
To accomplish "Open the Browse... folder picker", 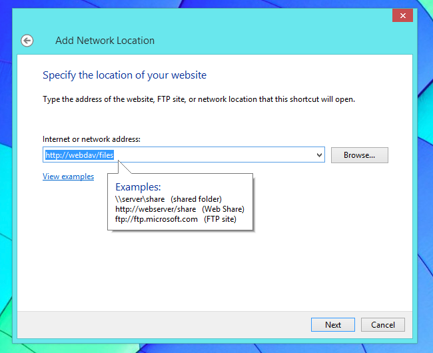I will pyautogui.click(x=360, y=155).
